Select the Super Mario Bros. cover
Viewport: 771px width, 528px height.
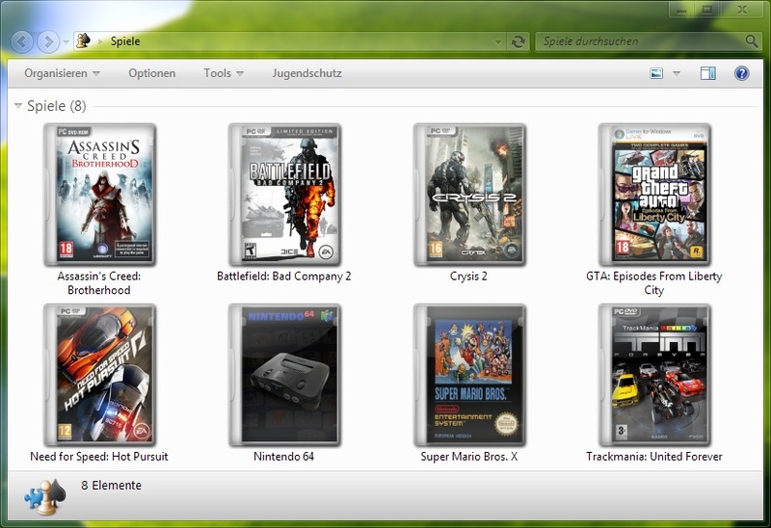point(470,375)
